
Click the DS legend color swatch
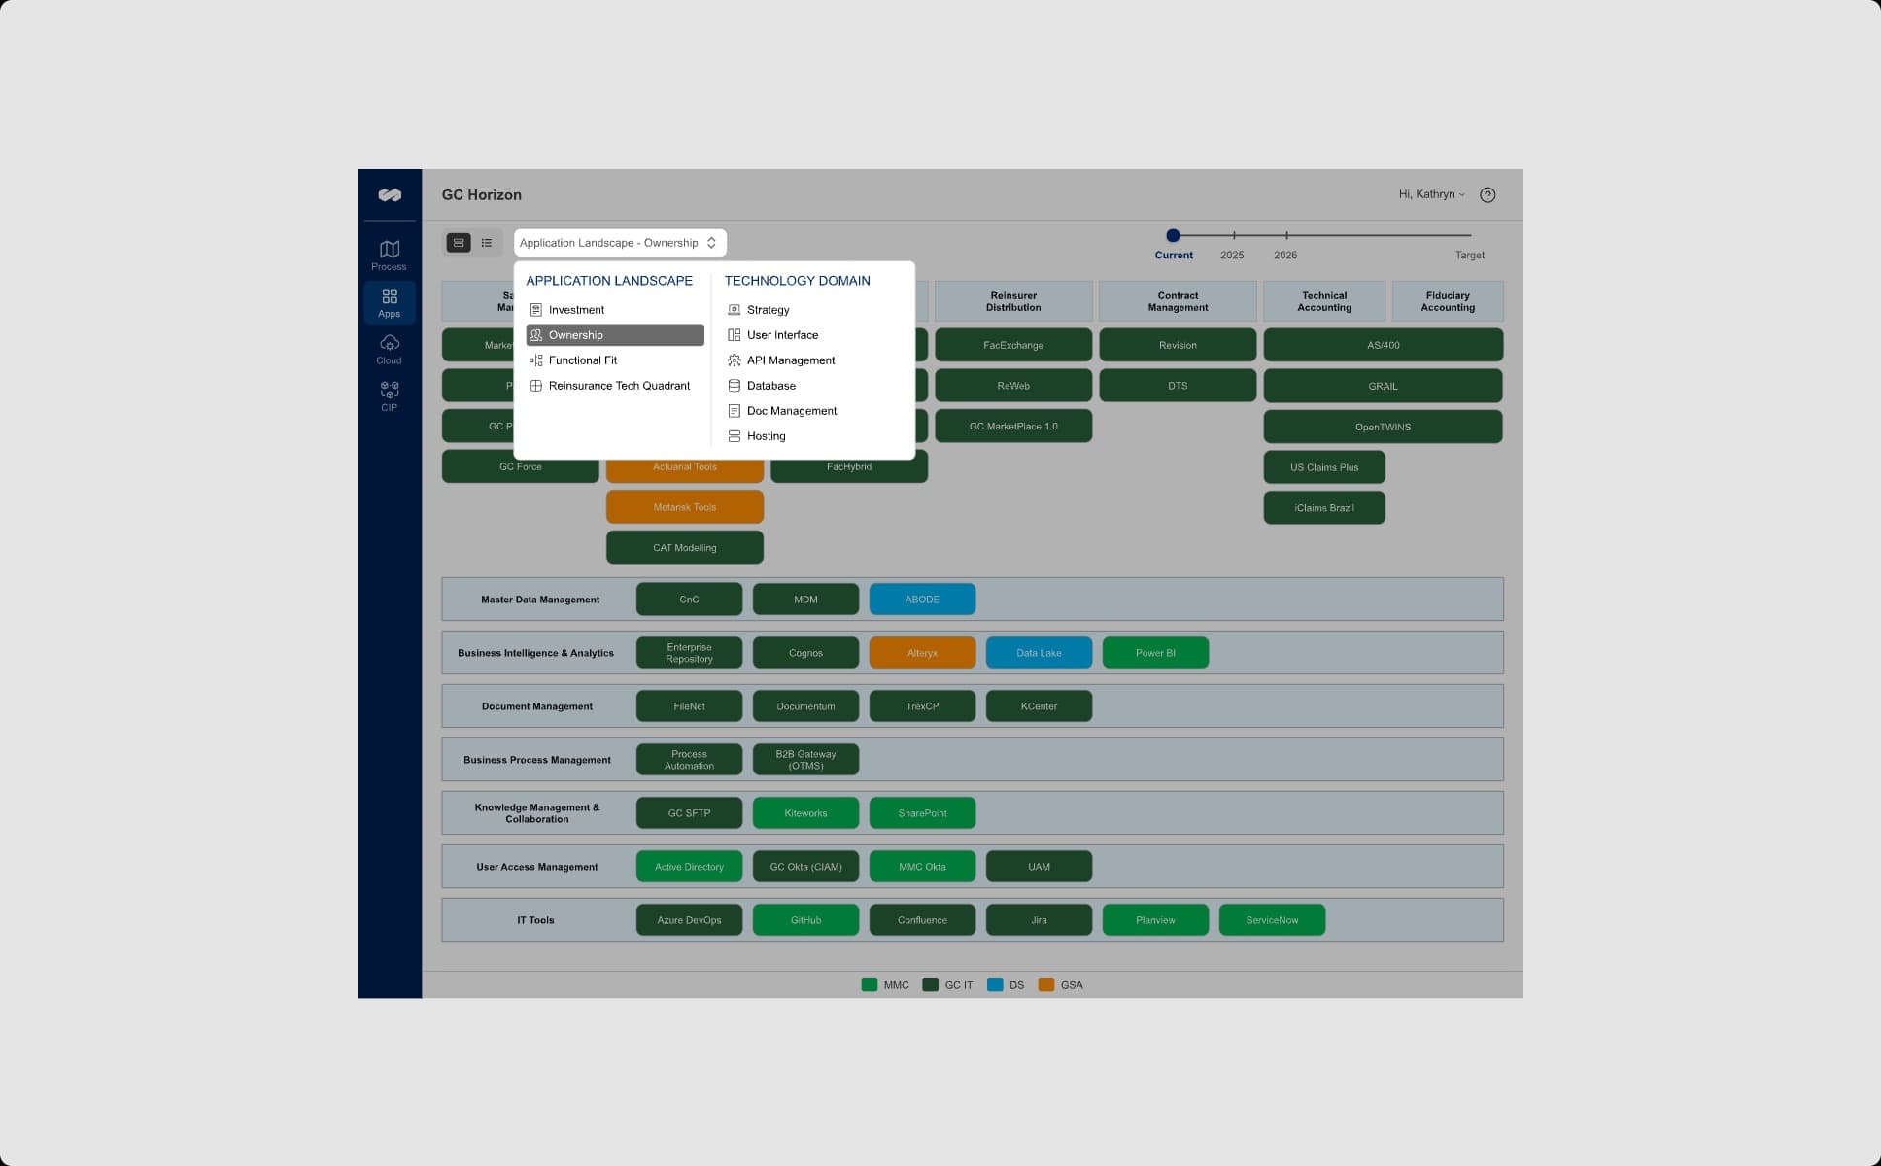(995, 985)
